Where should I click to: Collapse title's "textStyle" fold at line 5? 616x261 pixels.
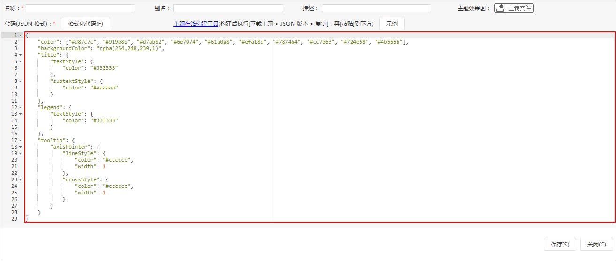coord(21,61)
